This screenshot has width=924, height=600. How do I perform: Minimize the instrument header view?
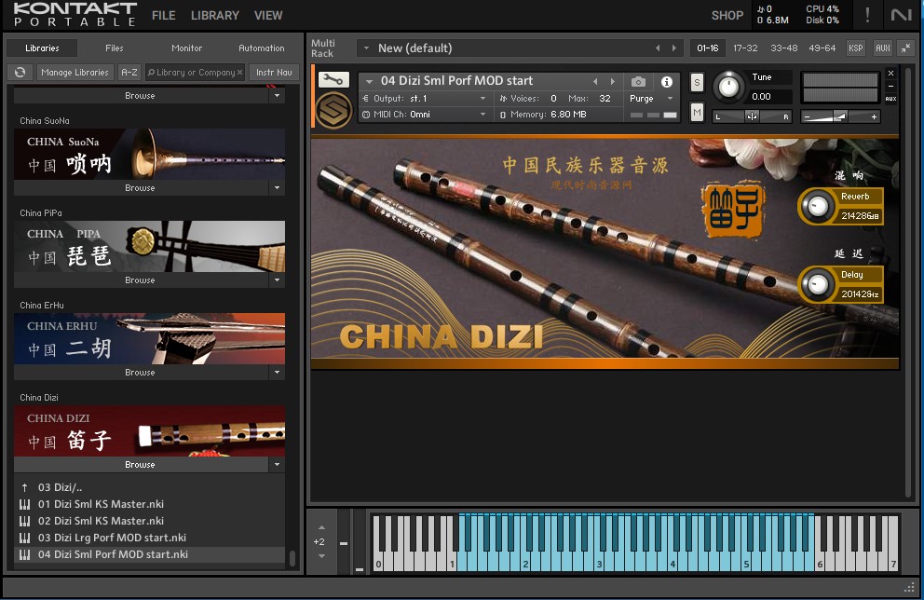pos(891,86)
